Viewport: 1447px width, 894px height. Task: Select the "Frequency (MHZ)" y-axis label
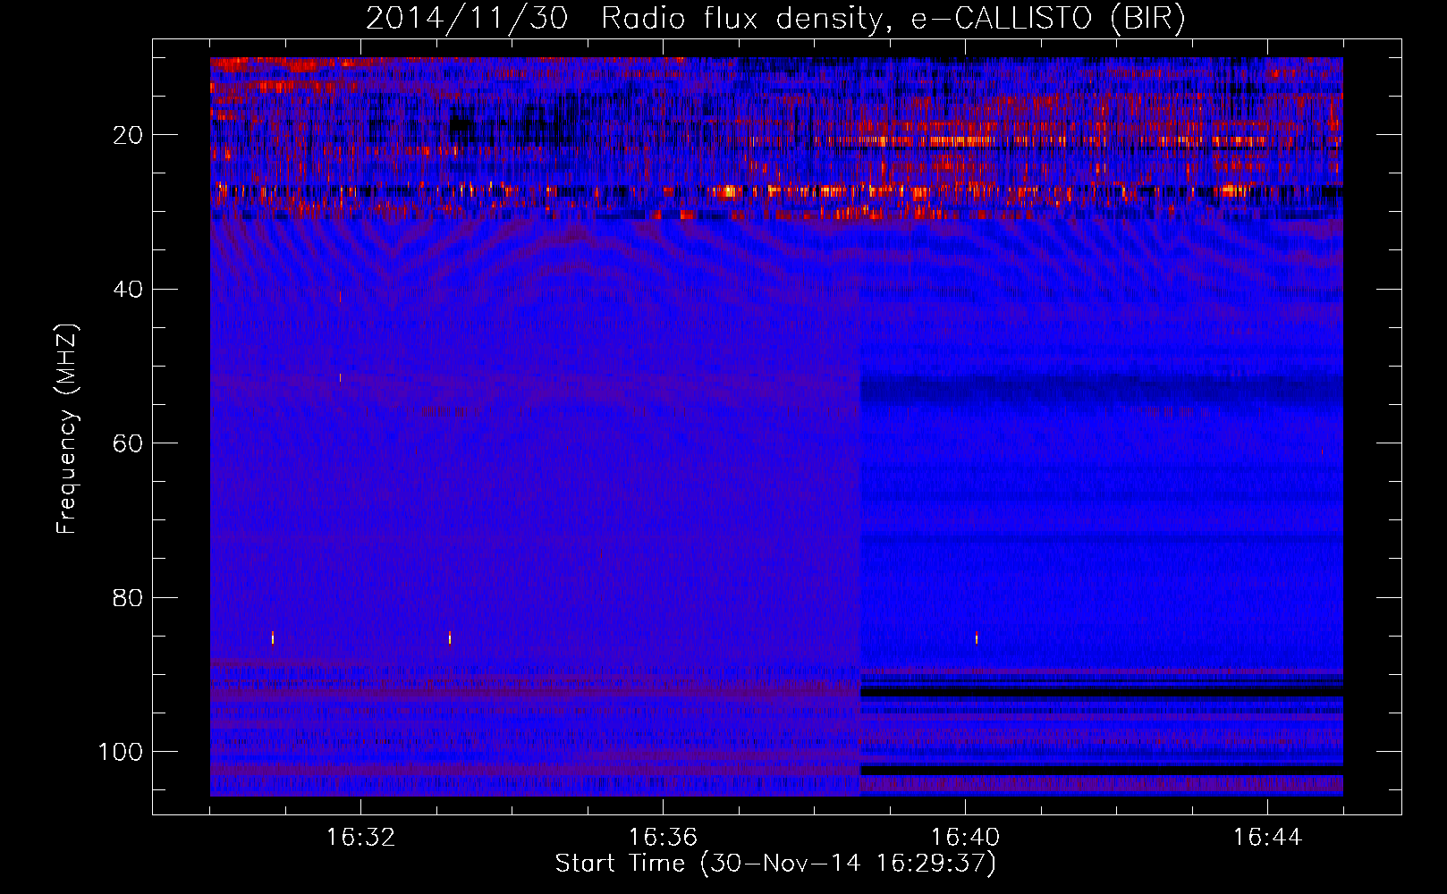tap(67, 429)
